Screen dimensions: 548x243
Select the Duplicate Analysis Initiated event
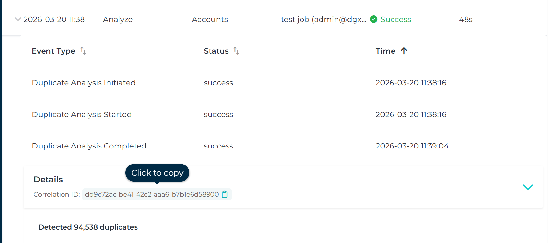click(83, 83)
